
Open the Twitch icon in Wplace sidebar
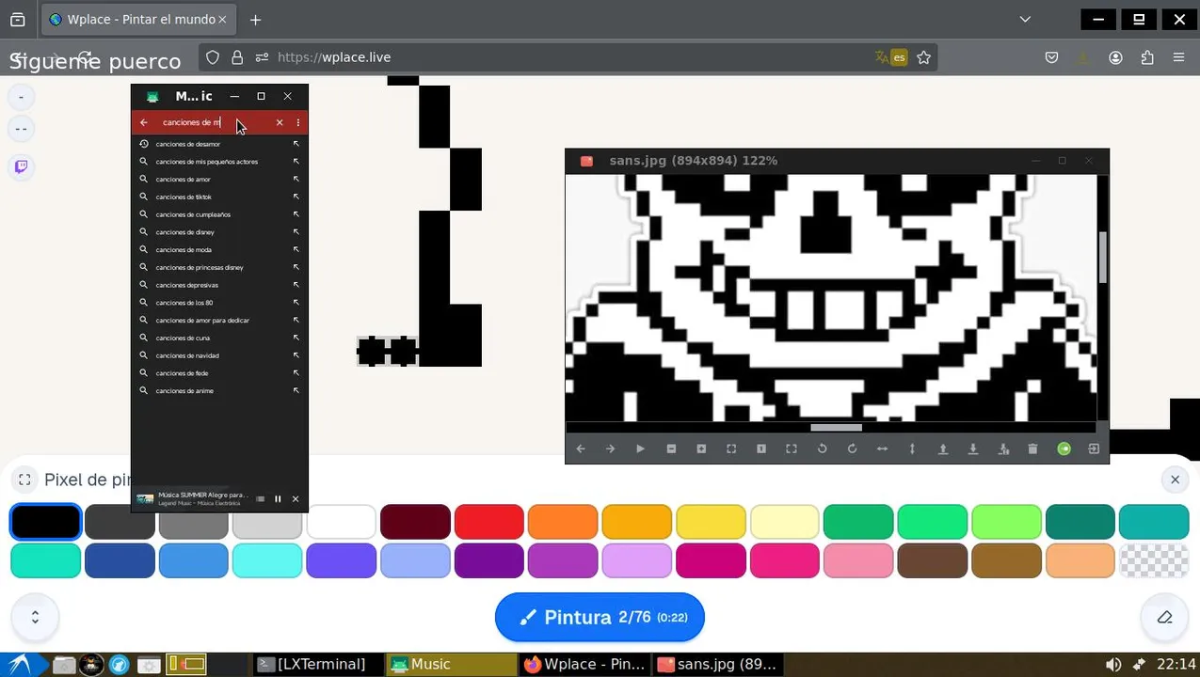tap(21, 167)
